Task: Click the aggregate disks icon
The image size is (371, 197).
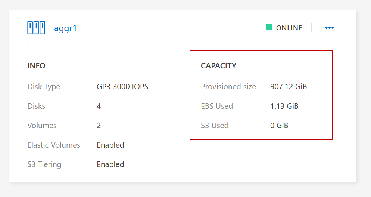Action: [36, 28]
